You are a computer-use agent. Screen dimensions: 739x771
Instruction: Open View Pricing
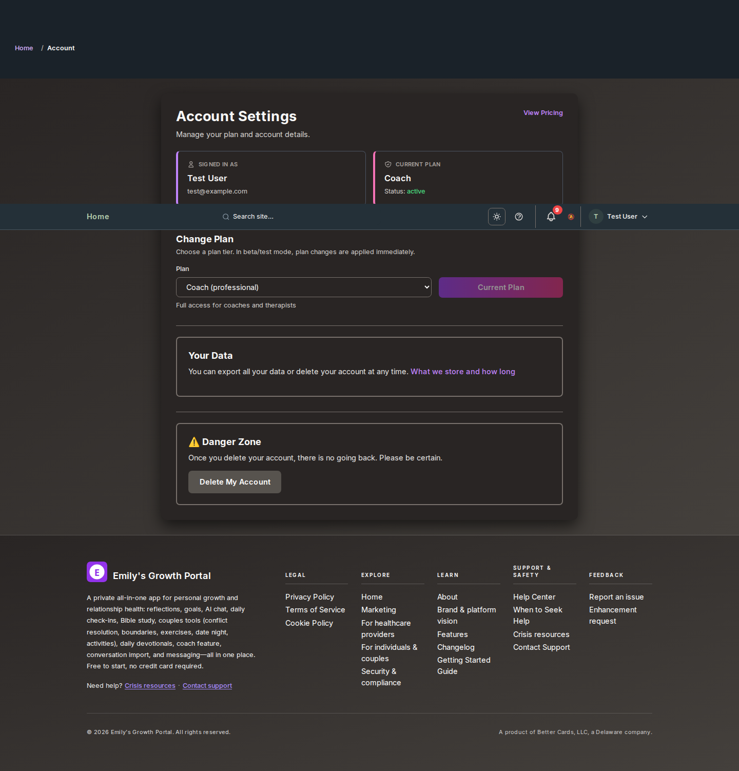[542, 112]
